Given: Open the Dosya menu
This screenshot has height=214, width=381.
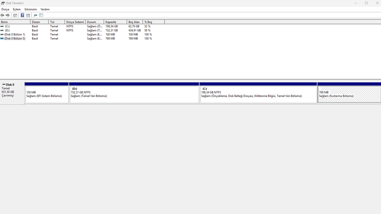Looking at the screenshot, I should tap(5, 9).
